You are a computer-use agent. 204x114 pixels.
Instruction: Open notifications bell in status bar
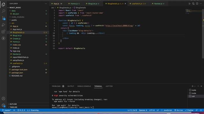pyautogui.click(x=201, y=110)
